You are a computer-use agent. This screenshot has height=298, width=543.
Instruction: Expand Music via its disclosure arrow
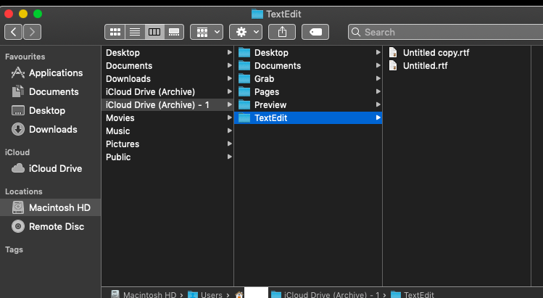[229, 131]
